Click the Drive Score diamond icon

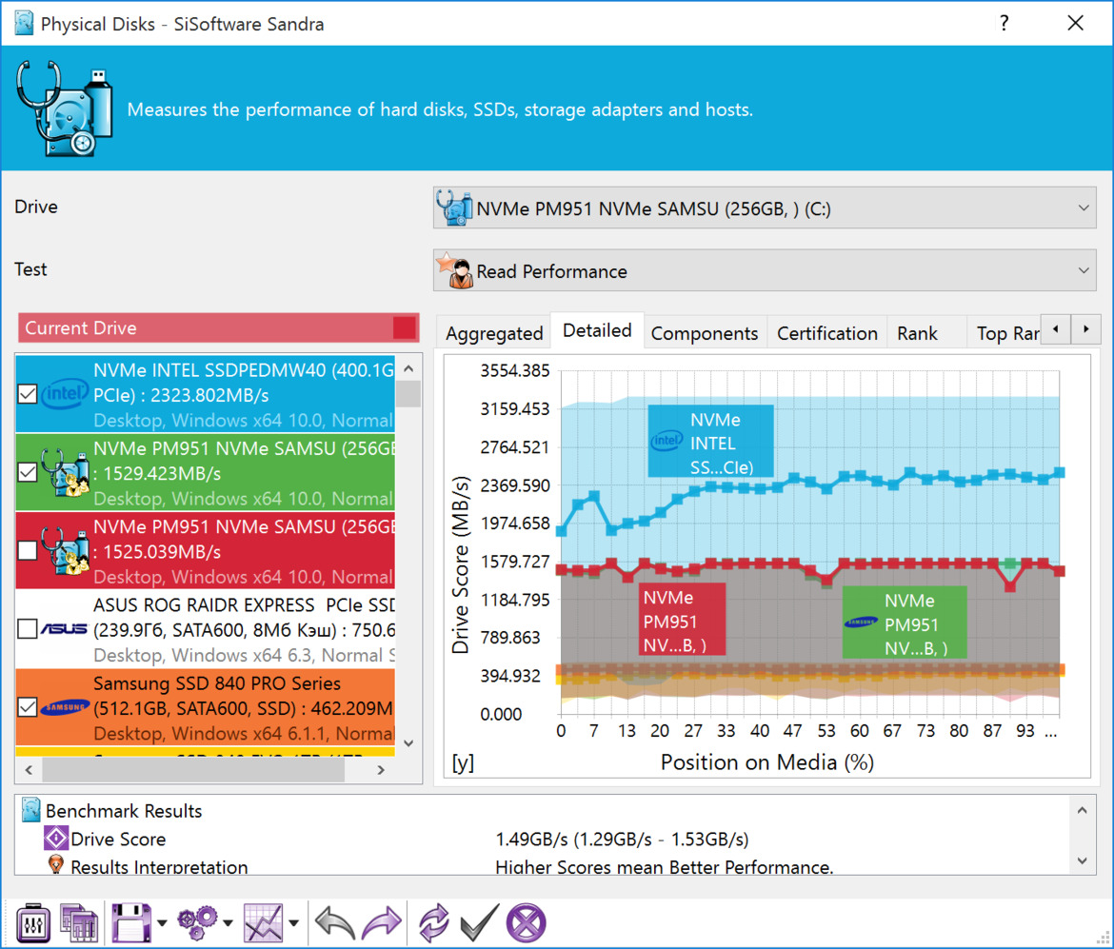click(56, 839)
